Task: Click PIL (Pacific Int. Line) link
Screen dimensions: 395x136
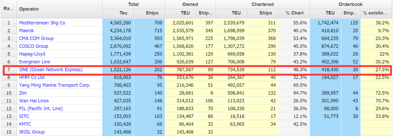Action: [x=41, y=108]
